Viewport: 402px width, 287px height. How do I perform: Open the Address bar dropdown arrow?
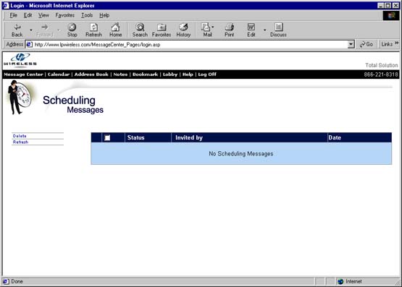pos(351,44)
